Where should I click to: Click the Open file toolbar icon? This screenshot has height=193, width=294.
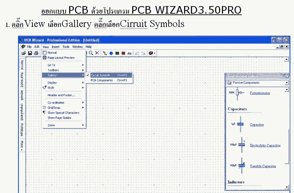pos(24,53)
